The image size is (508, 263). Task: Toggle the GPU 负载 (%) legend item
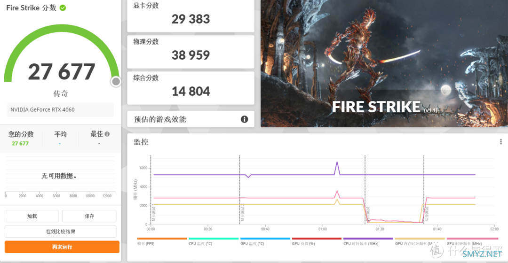(x=317, y=242)
